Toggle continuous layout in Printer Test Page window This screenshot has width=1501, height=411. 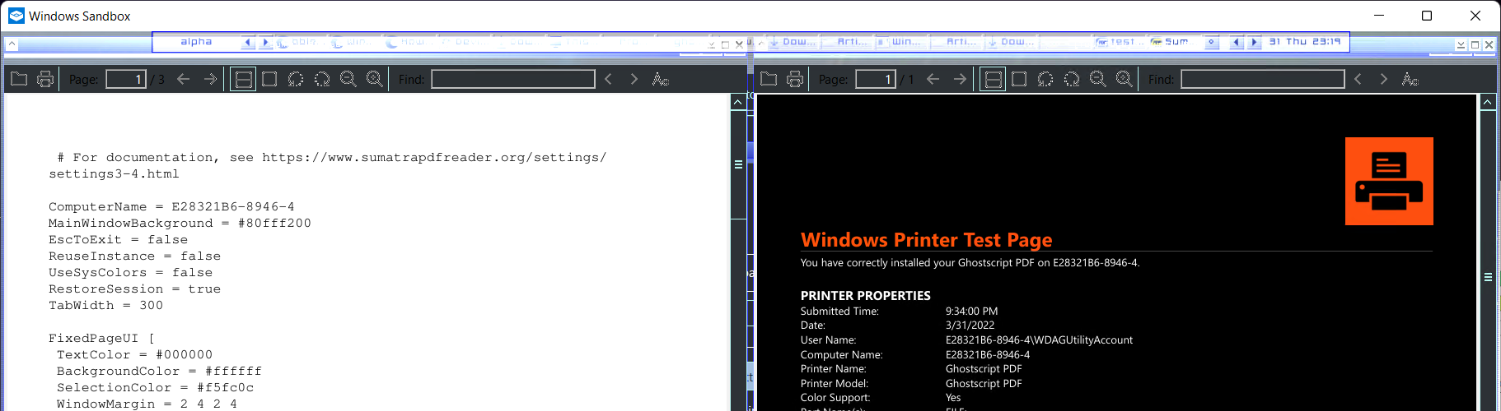click(993, 79)
